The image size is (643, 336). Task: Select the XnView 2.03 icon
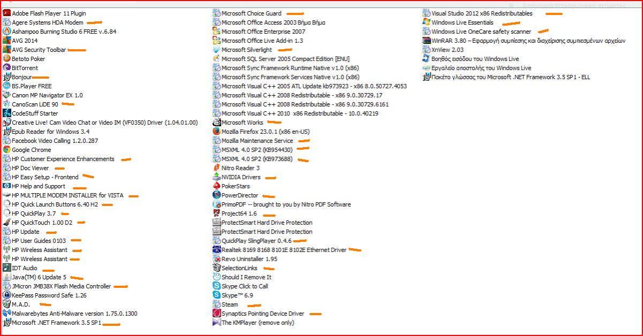click(427, 50)
